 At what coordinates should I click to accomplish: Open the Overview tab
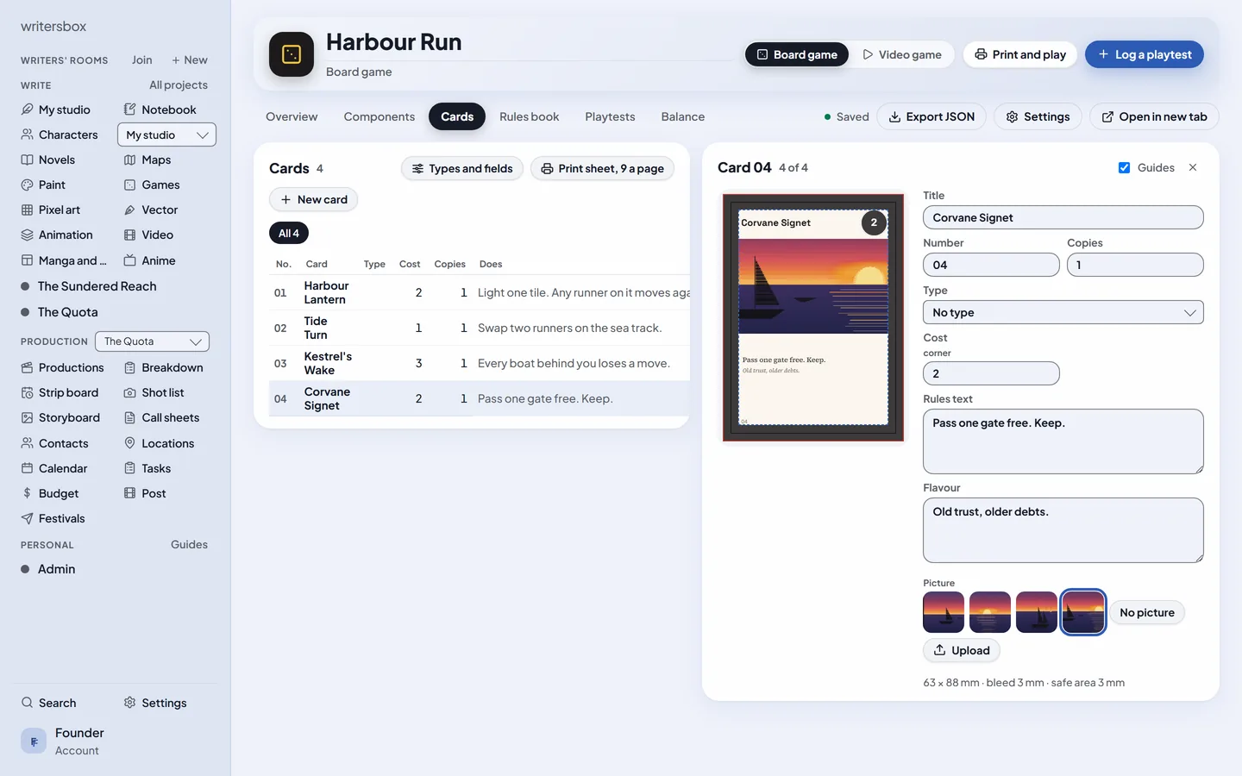[292, 116]
